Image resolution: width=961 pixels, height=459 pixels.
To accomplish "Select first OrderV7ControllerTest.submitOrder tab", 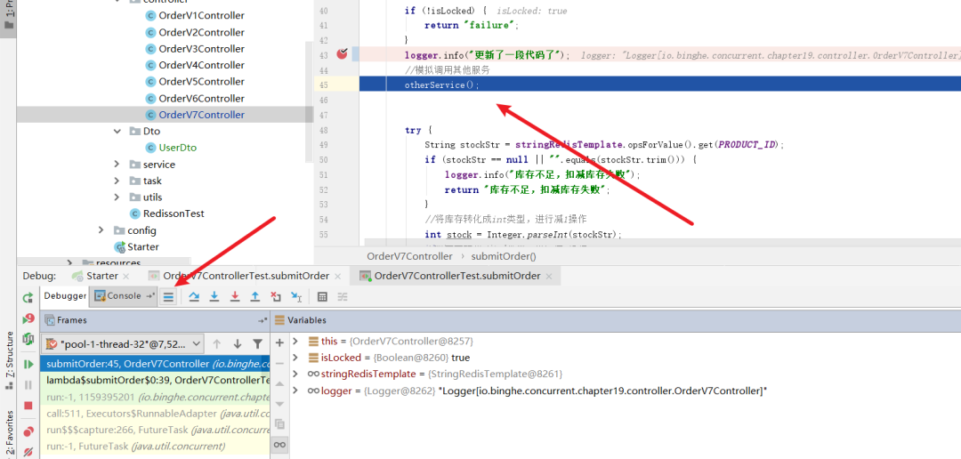I will [246, 276].
